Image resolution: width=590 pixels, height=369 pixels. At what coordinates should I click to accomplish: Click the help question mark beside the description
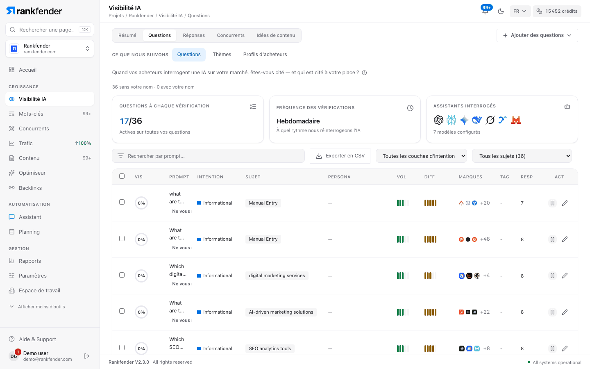coord(364,73)
